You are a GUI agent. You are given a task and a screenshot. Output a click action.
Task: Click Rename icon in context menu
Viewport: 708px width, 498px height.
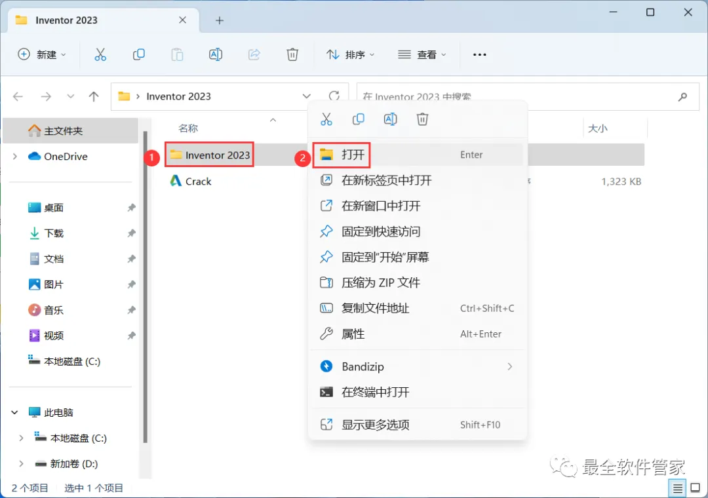[390, 119]
